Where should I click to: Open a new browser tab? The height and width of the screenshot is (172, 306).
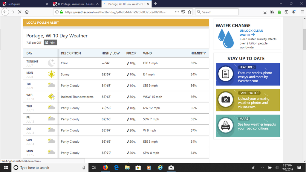point(155,4)
